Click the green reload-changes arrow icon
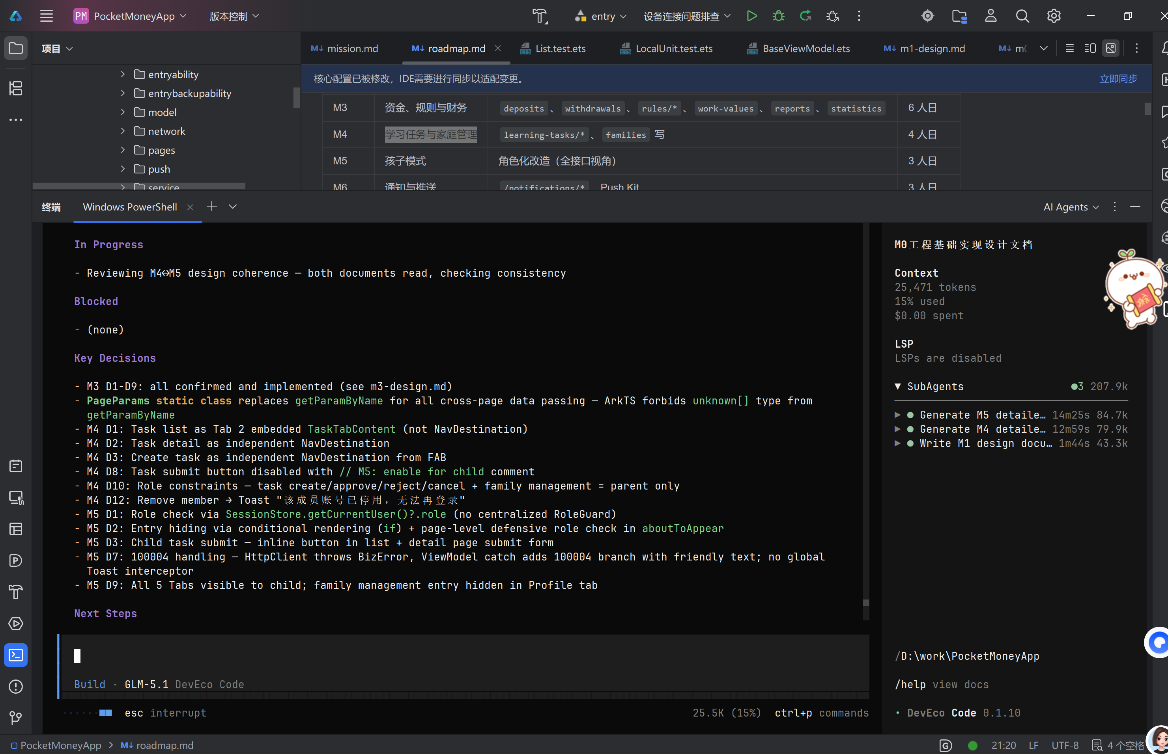This screenshot has width=1168, height=754. pyautogui.click(x=805, y=16)
